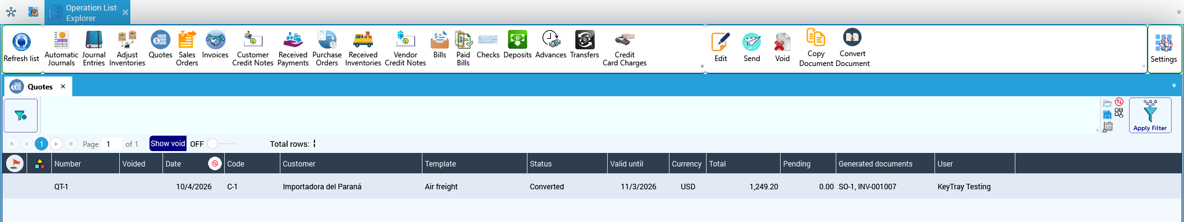Image resolution: width=1184 pixels, height=222 pixels.
Task: Click the shapes column header icon
Action: (40, 163)
